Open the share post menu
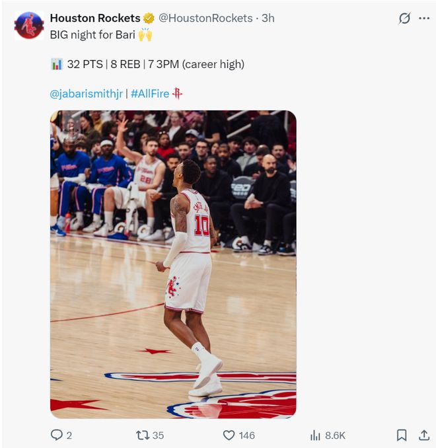The image size is (436, 448). (x=424, y=435)
